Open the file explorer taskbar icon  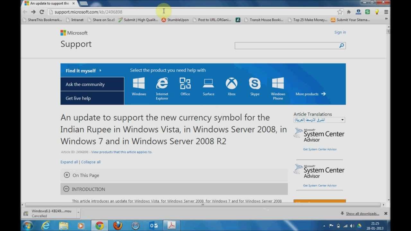64,226
